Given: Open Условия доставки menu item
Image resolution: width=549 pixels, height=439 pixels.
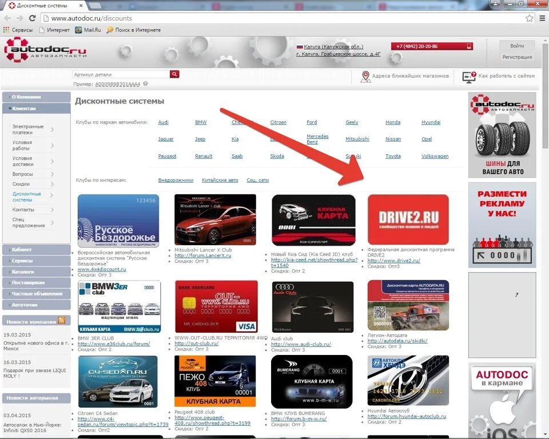Looking at the screenshot, I should pyautogui.click(x=33, y=161).
